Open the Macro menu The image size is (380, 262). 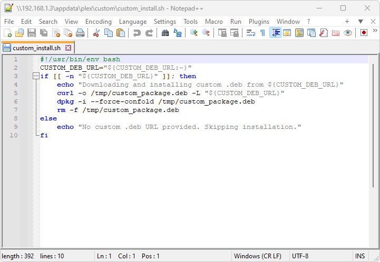(x=214, y=22)
